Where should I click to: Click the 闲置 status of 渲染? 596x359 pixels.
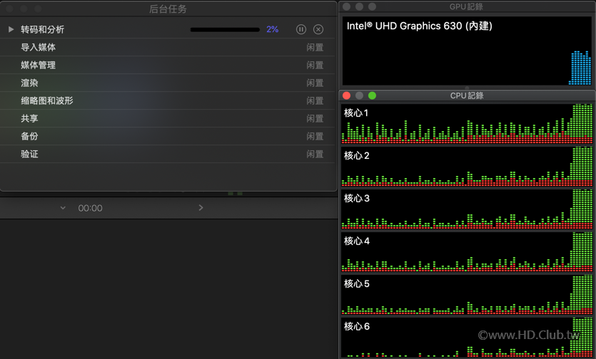(x=315, y=83)
